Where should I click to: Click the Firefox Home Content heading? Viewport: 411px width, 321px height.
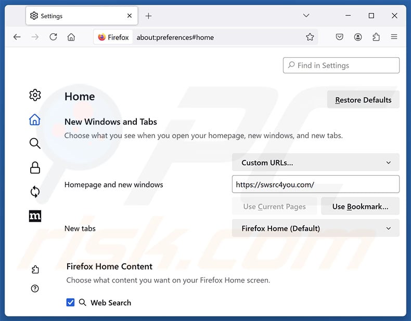[x=109, y=266]
